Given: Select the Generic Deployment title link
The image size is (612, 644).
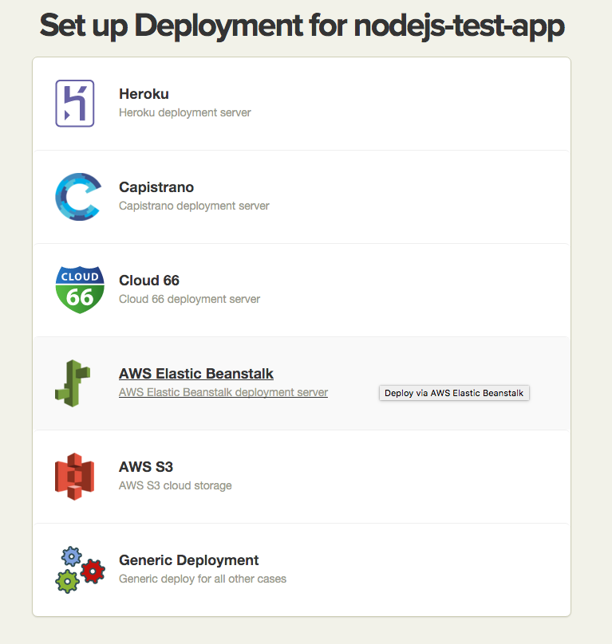Looking at the screenshot, I should point(189,560).
